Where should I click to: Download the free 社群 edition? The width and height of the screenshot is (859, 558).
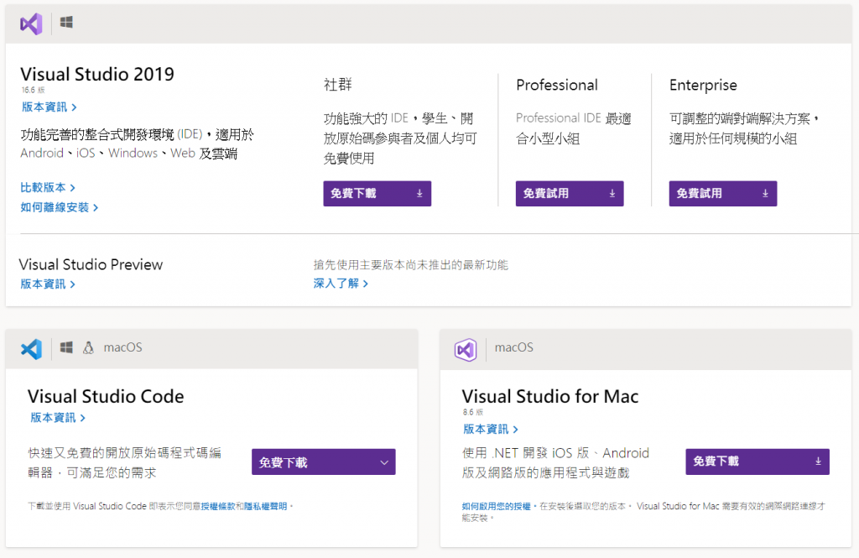pyautogui.click(x=377, y=194)
